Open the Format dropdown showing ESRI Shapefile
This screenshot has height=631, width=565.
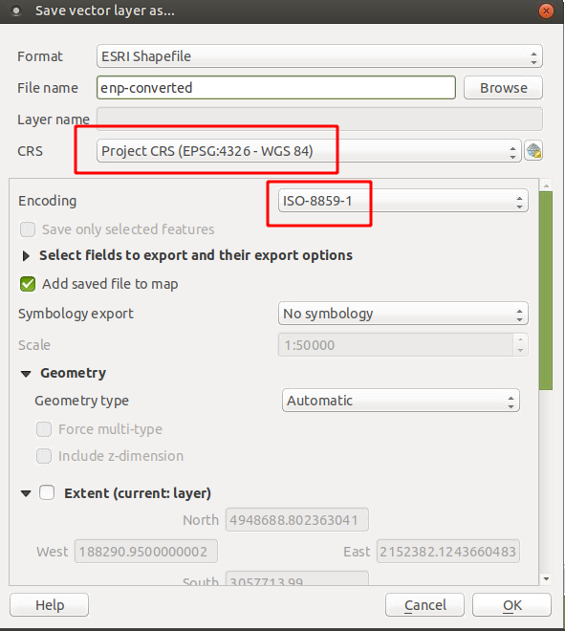[319, 56]
